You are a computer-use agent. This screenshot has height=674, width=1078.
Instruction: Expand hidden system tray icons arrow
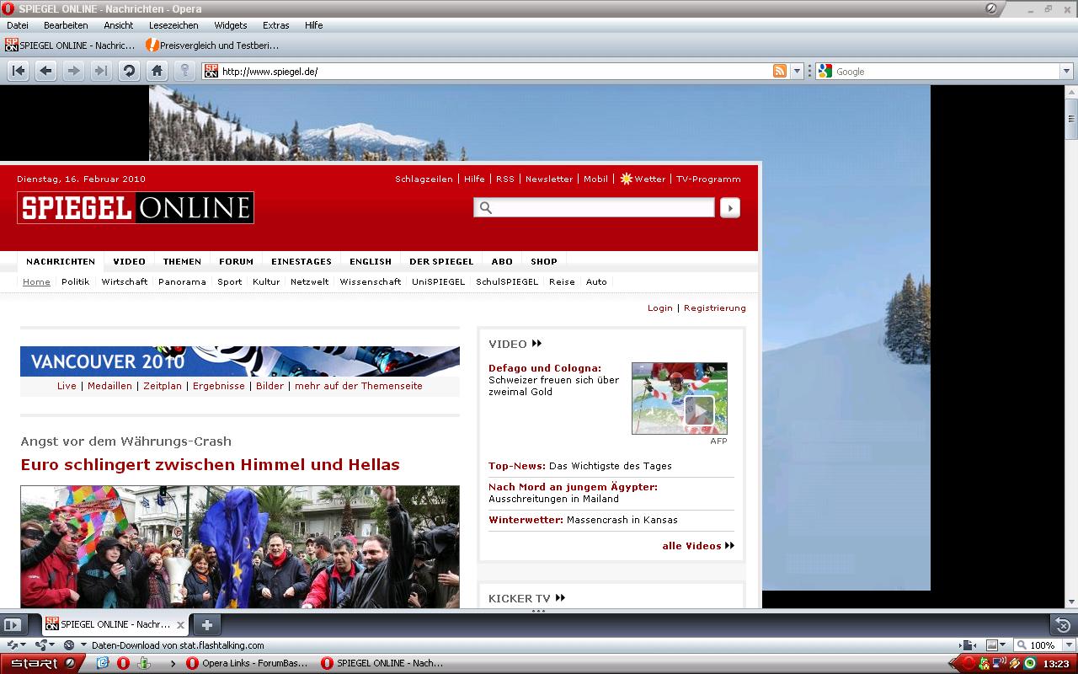pyautogui.click(x=955, y=663)
